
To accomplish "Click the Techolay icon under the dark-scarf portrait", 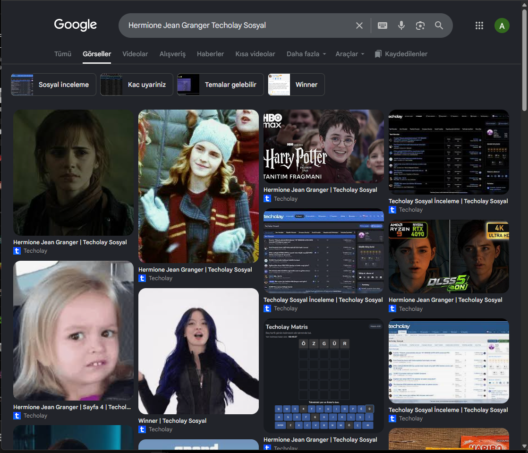I will pyautogui.click(x=17, y=251).
